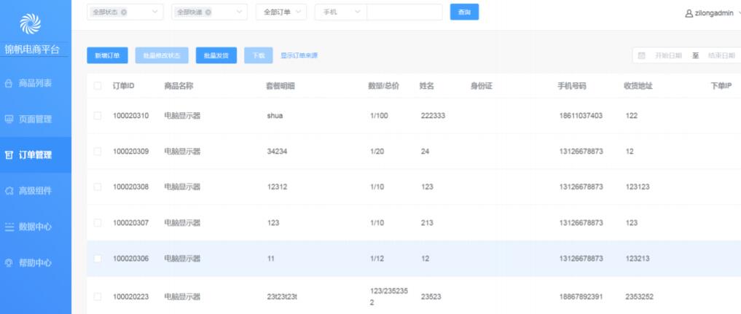Screen dimensions: 741x314
Task: Remove the 全部快递 filter tag
Action: pyautogui.click(x=208, y=12)
